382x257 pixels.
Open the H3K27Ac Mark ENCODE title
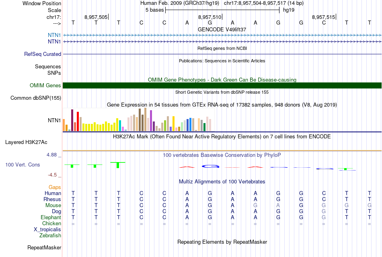222,136
